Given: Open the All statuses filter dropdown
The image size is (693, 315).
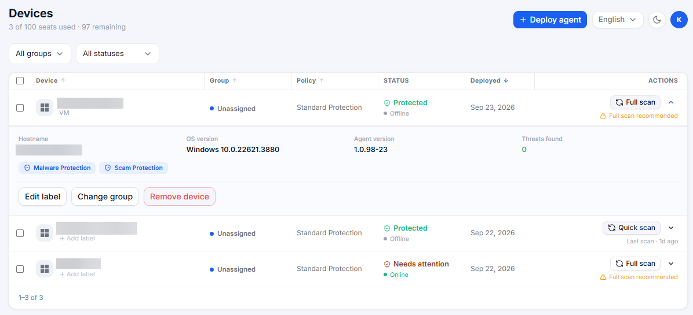Looking at the screenshot, I should click(118, 54).
